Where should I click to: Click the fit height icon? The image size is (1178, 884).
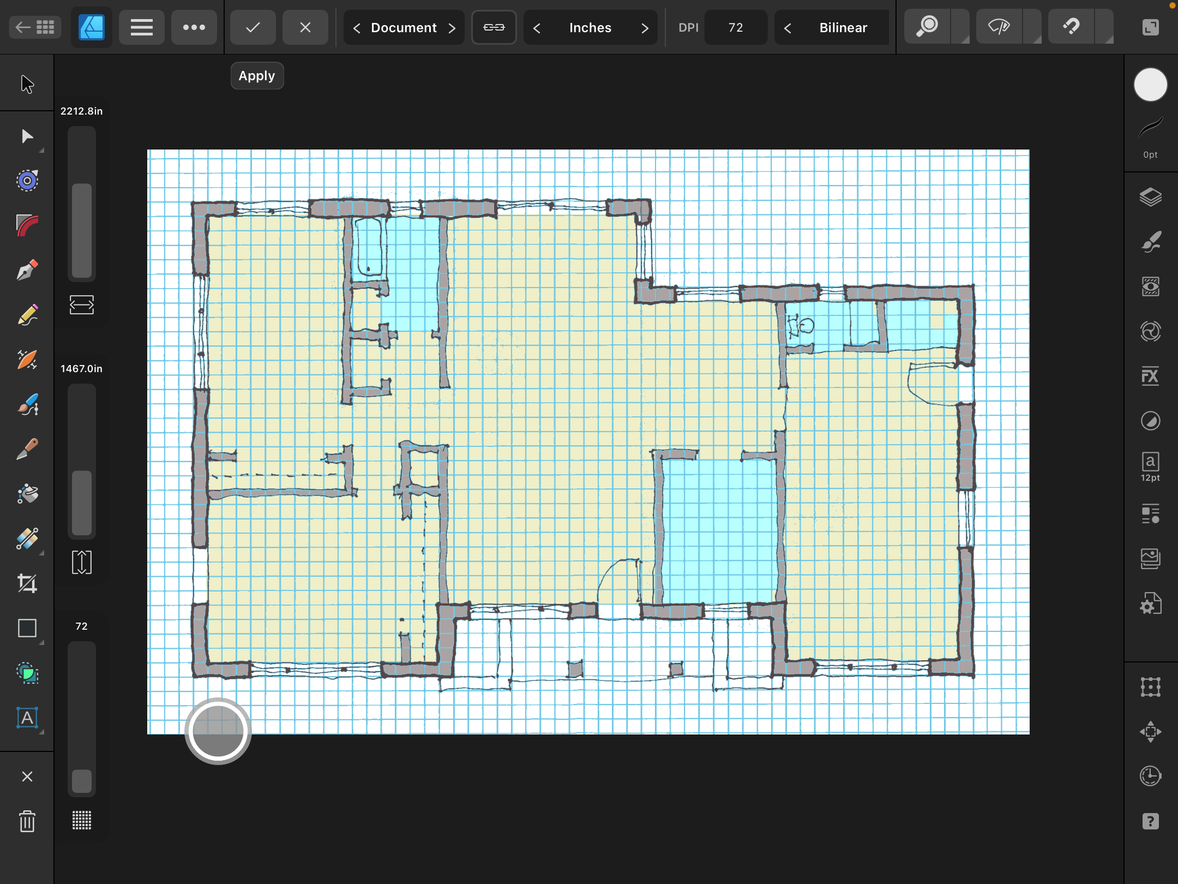82,562
